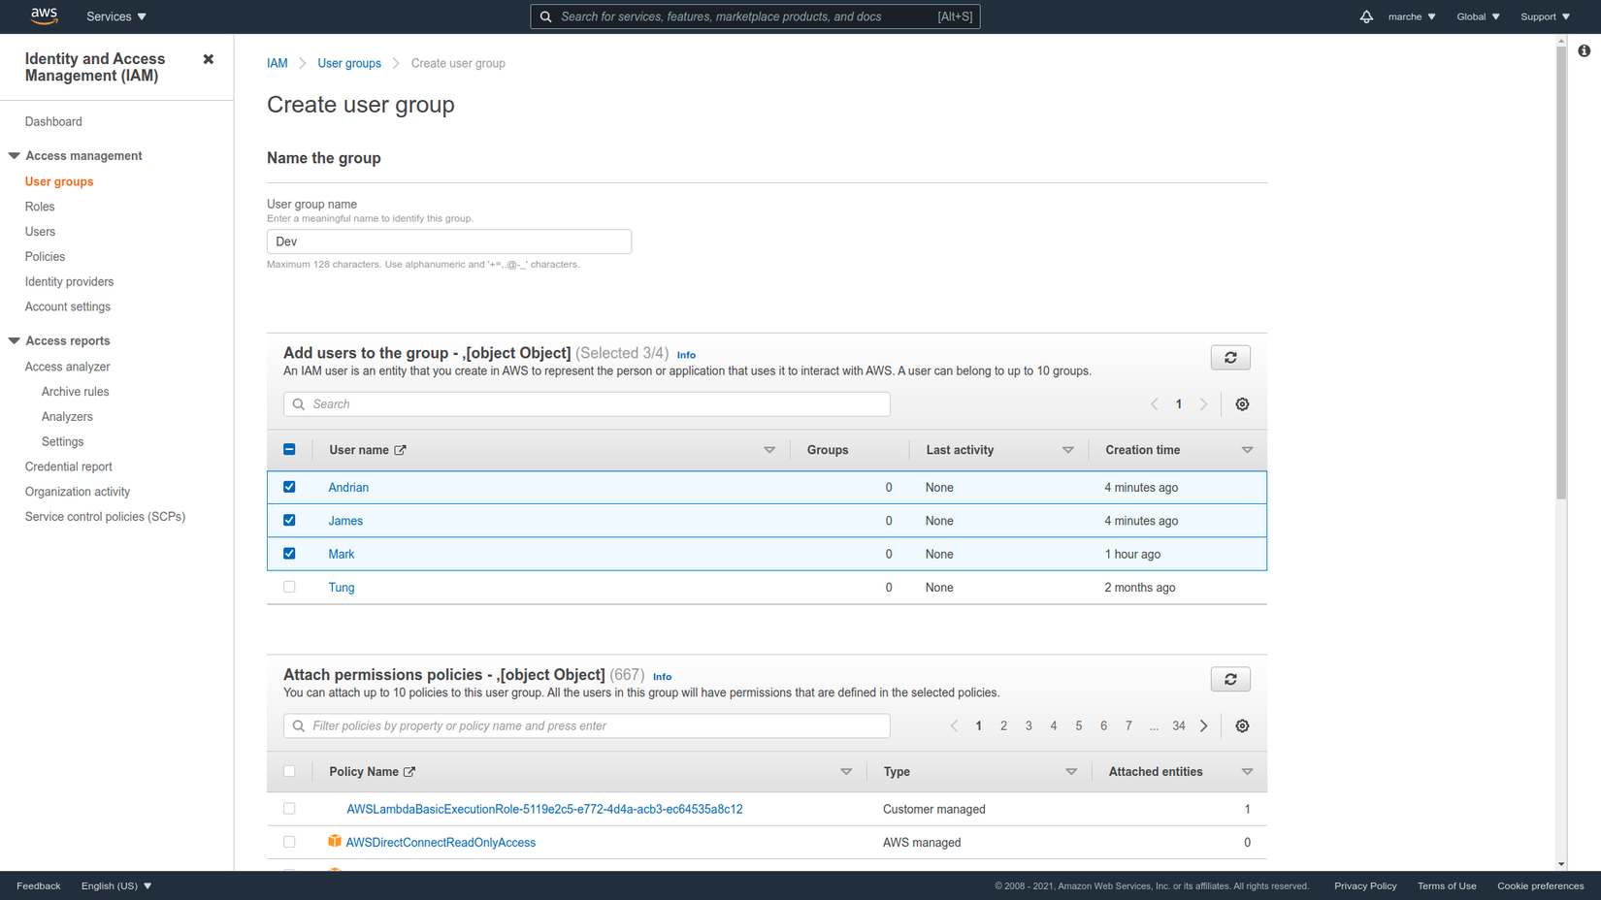
Task: Go to policies page 34
Action: coord(1179,726)
